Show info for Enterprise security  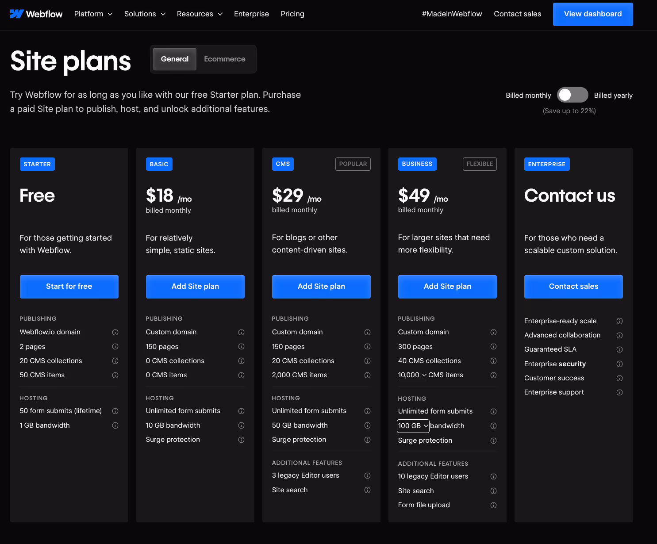point(619,364)
